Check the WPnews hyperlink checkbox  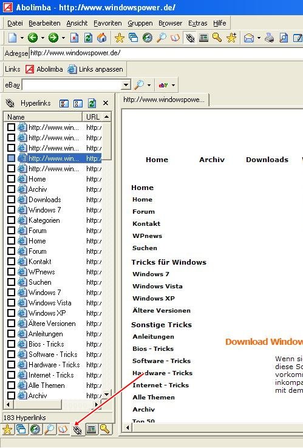click(x=11, y=272)
